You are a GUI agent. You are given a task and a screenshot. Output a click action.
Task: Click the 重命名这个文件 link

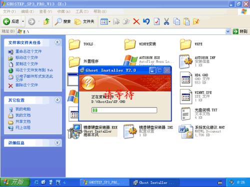28,51
